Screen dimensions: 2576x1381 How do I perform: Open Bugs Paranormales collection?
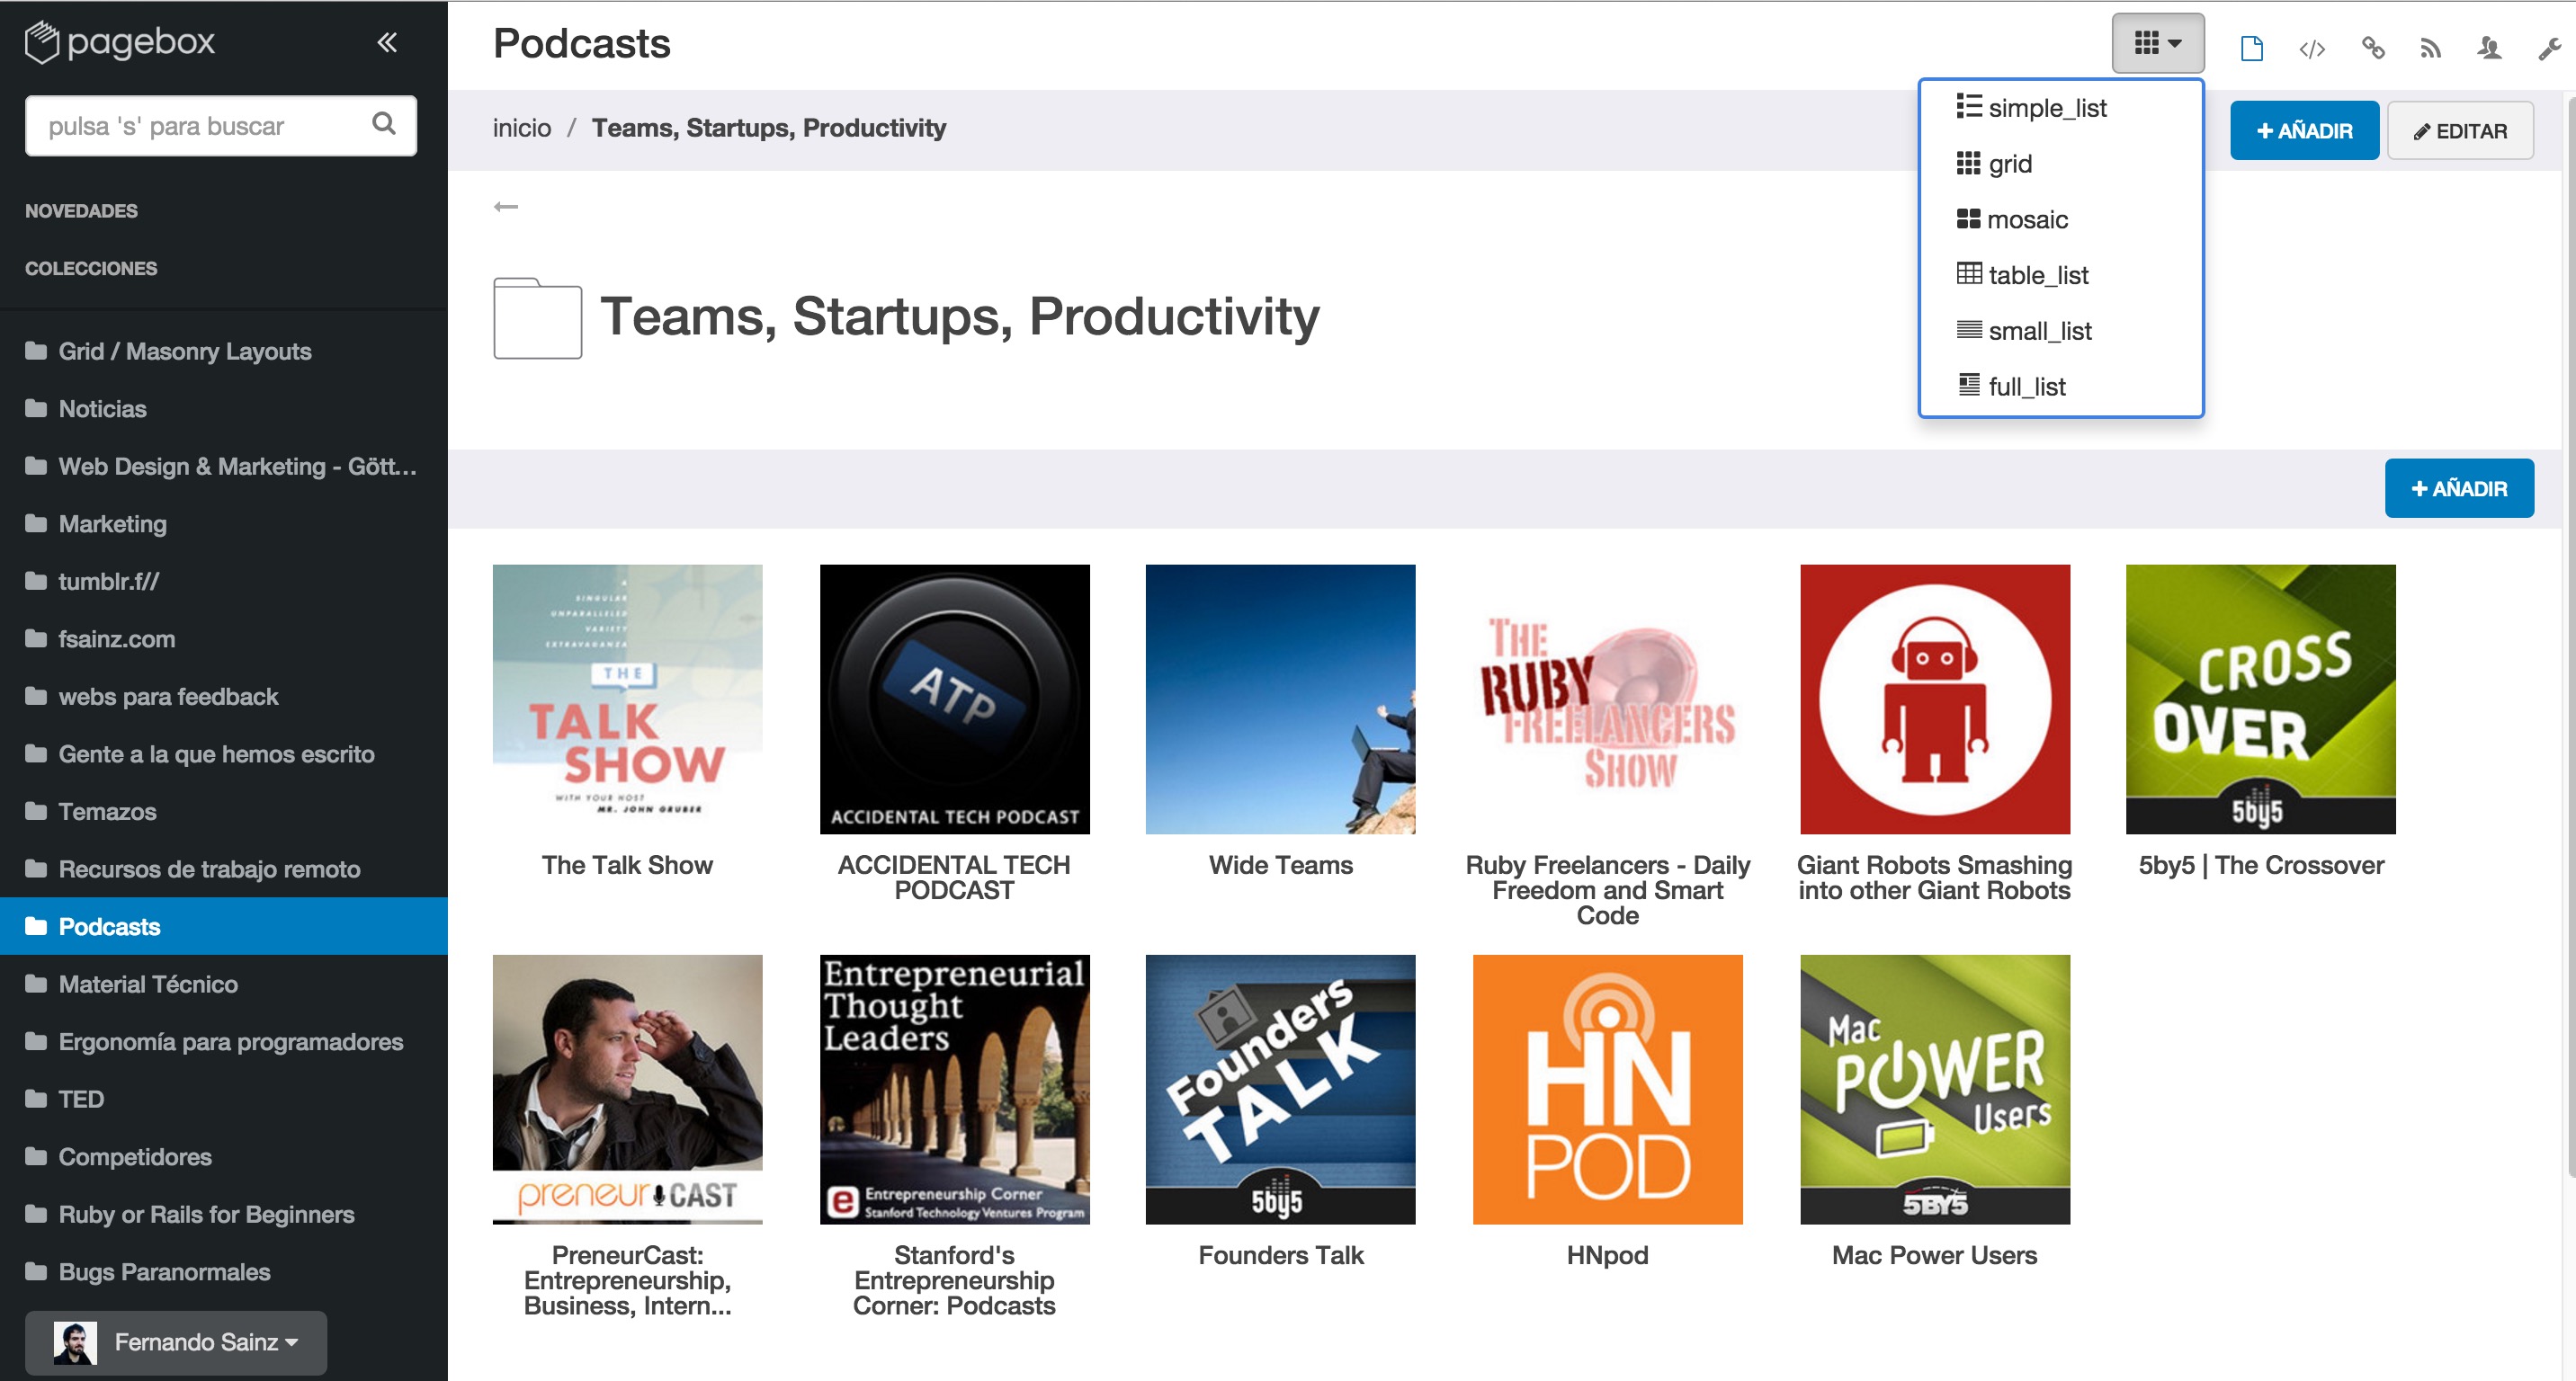[x=224, y=1272]
